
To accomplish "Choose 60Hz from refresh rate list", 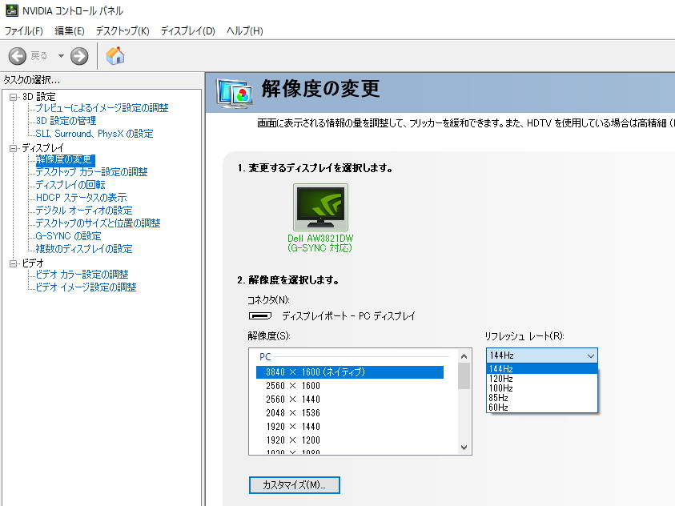I will (x=498, y=408).
